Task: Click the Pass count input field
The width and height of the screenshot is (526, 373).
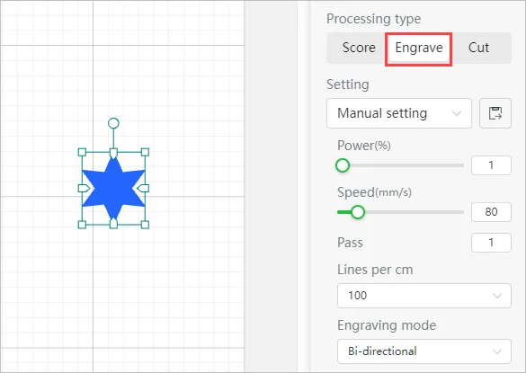Action: tap(491, 243)
